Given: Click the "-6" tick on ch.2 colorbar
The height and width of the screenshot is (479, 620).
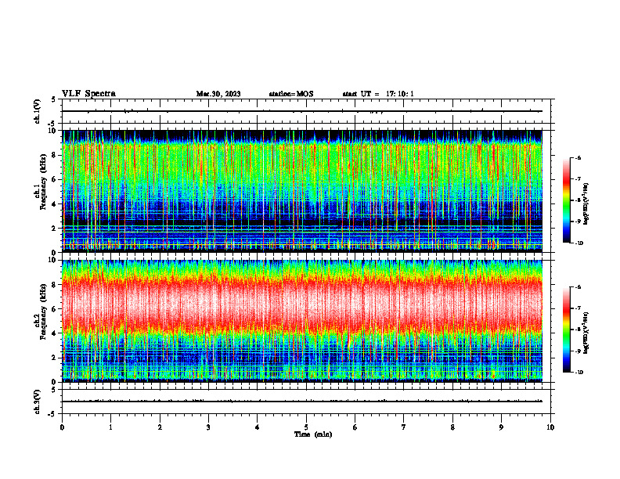Looking at the screenshot, I should click(578, 287).
